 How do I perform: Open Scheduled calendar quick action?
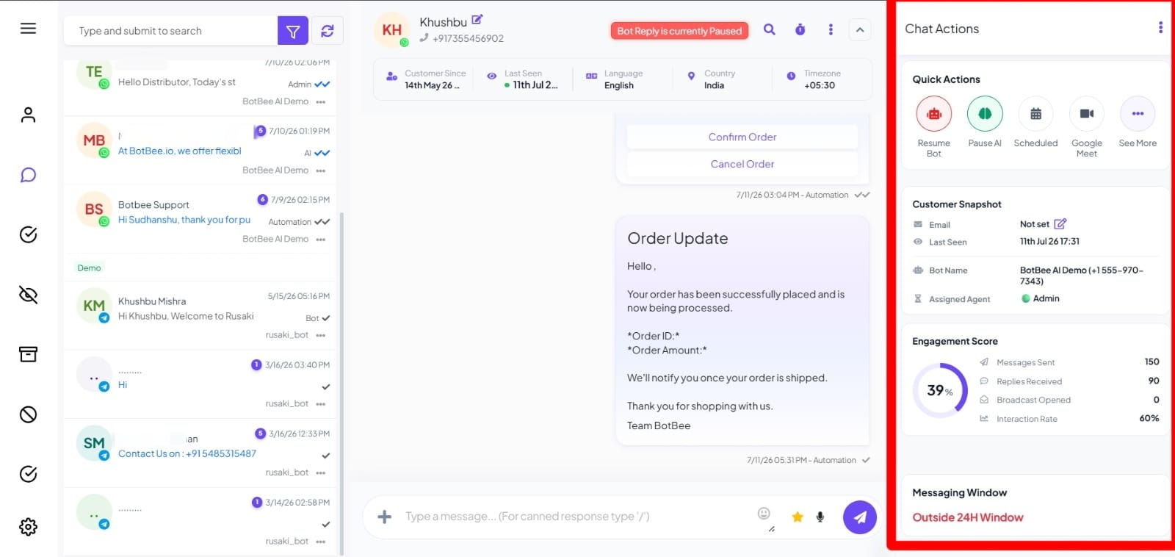(1035, 114)
